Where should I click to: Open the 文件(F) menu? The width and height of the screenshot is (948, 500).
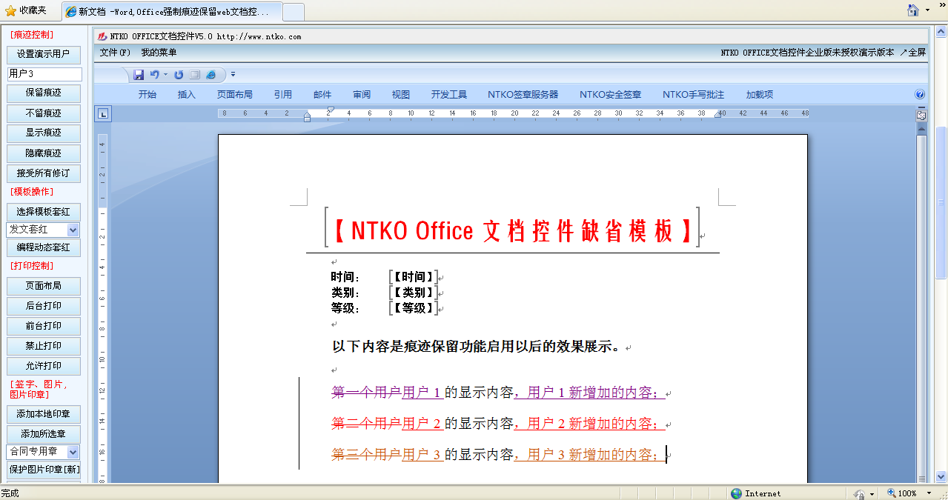(115, 53)
